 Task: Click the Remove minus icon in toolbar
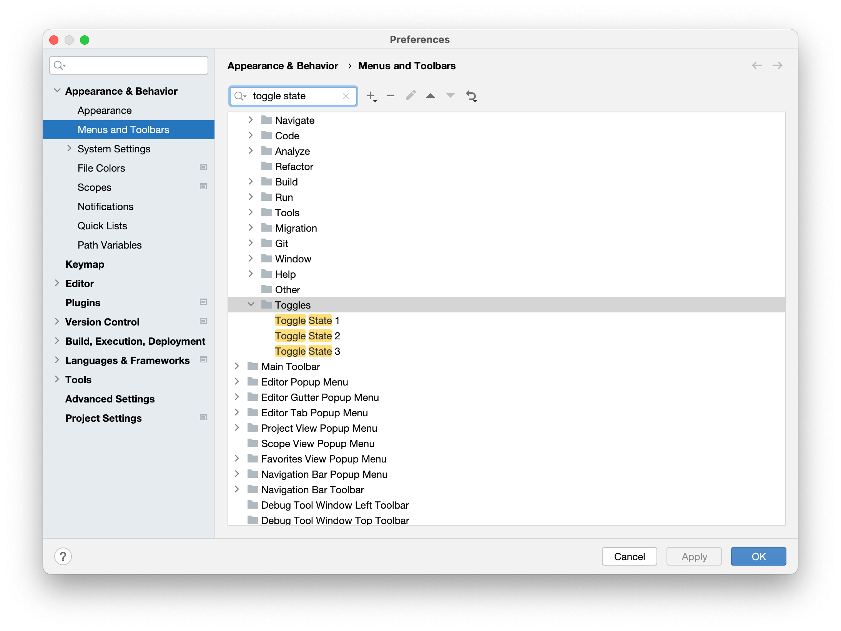click(391, 96)
